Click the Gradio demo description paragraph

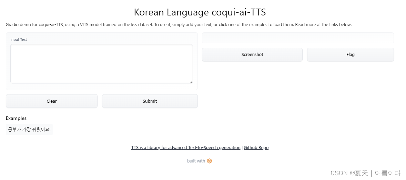click(x=179, y=25)
